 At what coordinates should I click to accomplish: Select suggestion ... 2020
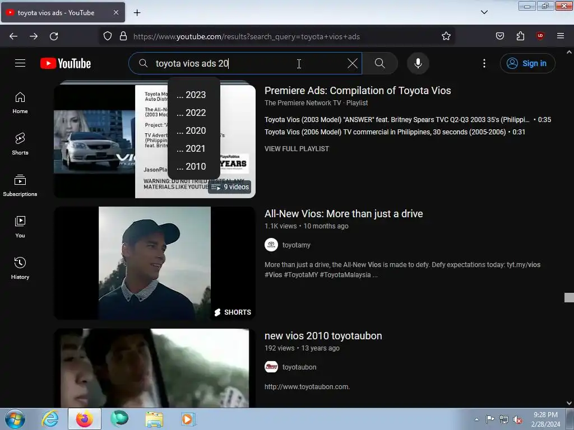(x=194, y=131)
